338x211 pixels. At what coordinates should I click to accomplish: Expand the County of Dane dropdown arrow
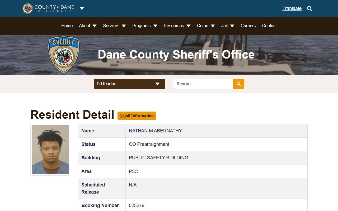pyautogui.click(x=82, y=8)
